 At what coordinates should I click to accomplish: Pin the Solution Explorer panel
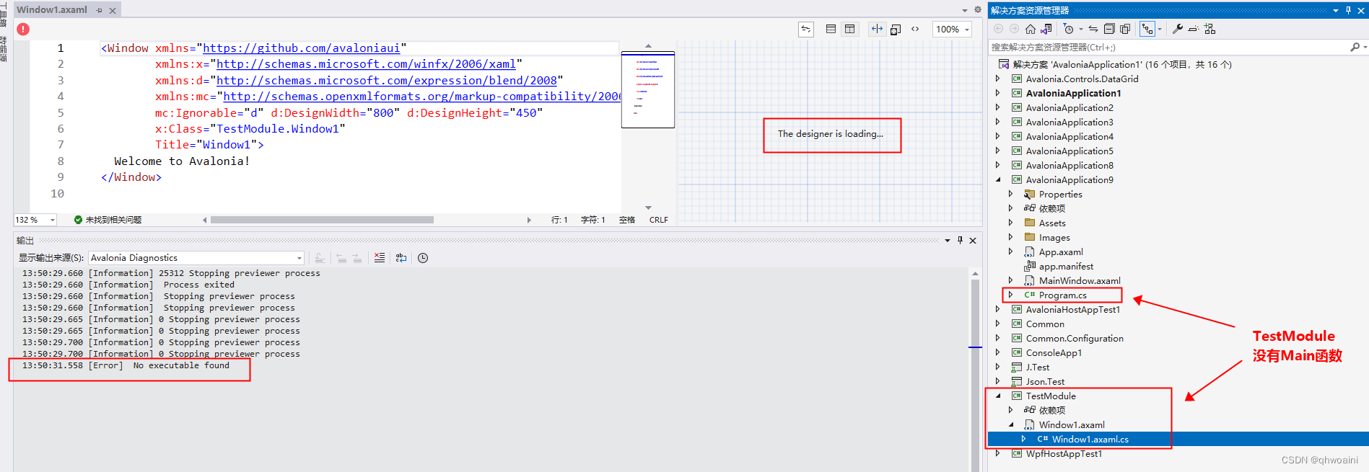[1348, 10]
